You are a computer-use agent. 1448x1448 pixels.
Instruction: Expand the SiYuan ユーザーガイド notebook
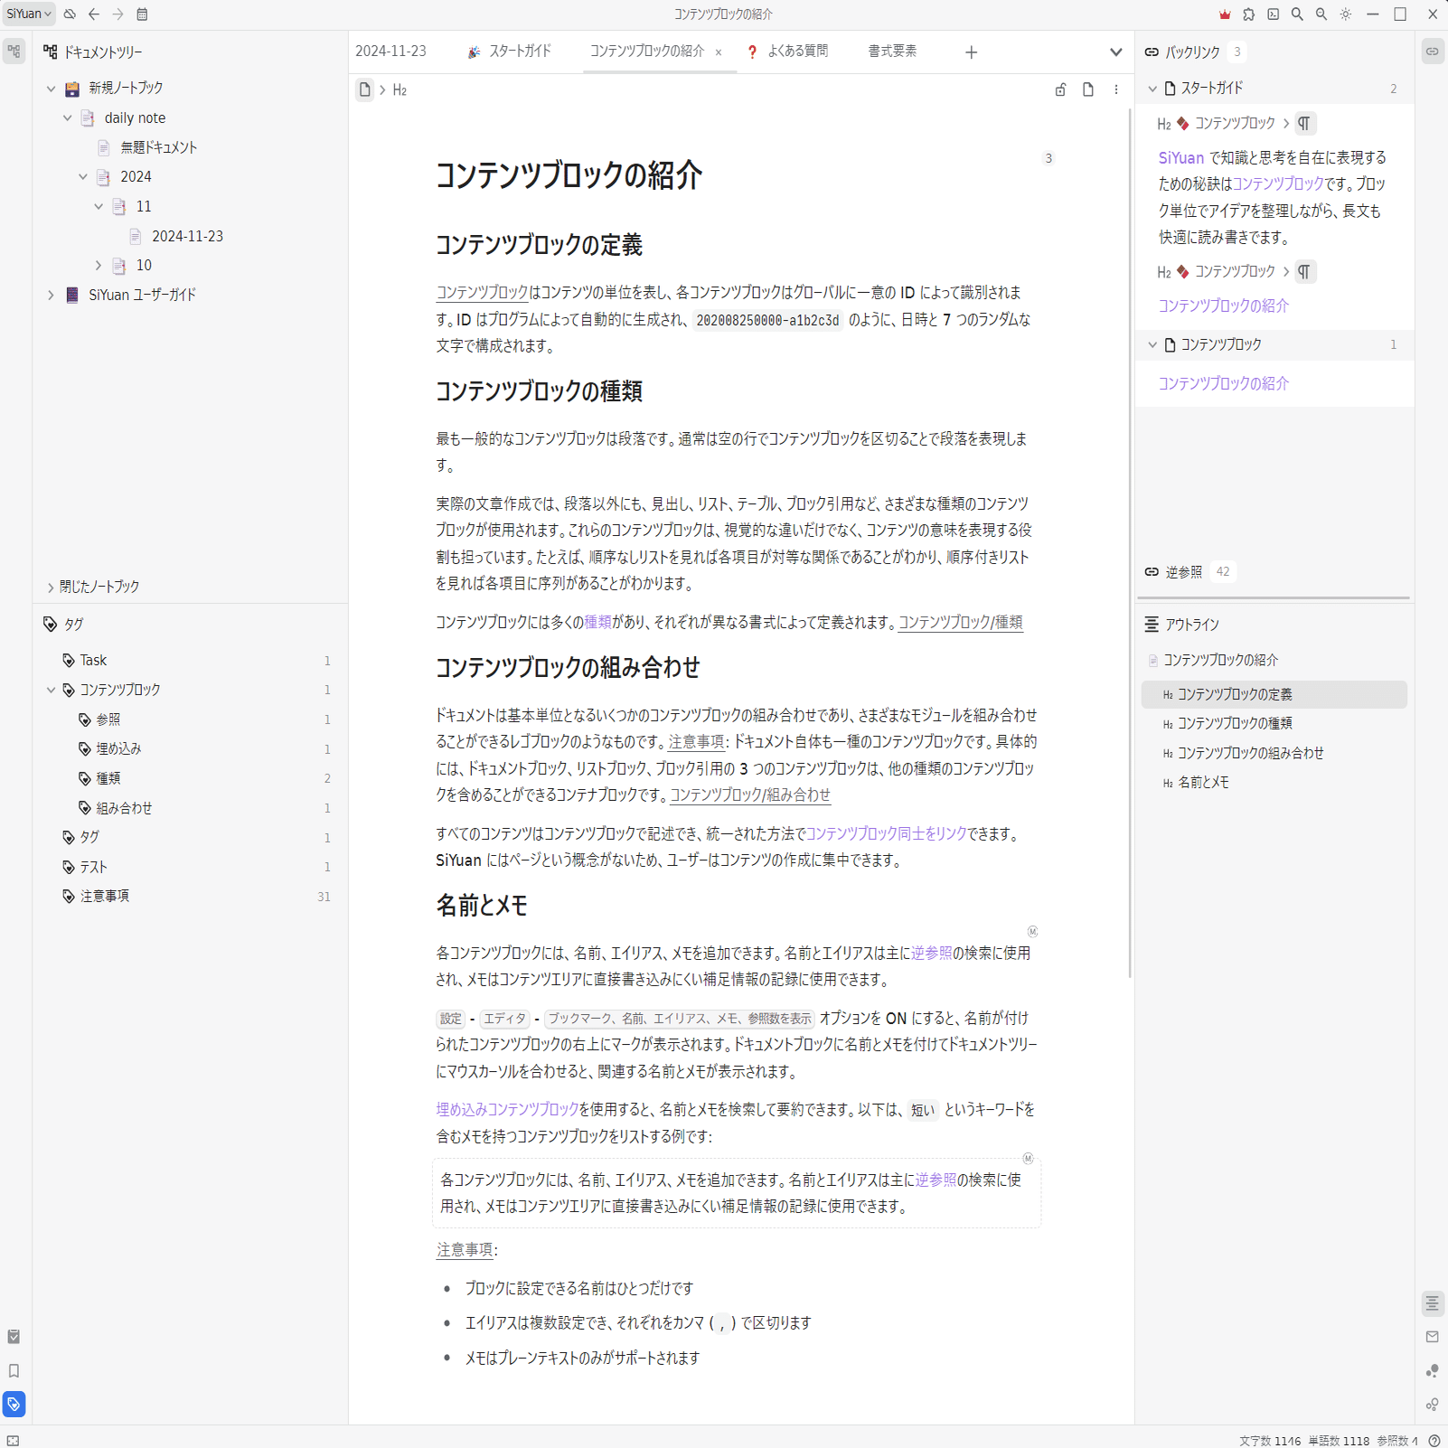pos(51,296)
